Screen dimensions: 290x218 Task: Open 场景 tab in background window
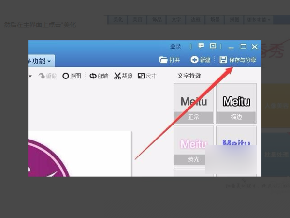point(215,20)
